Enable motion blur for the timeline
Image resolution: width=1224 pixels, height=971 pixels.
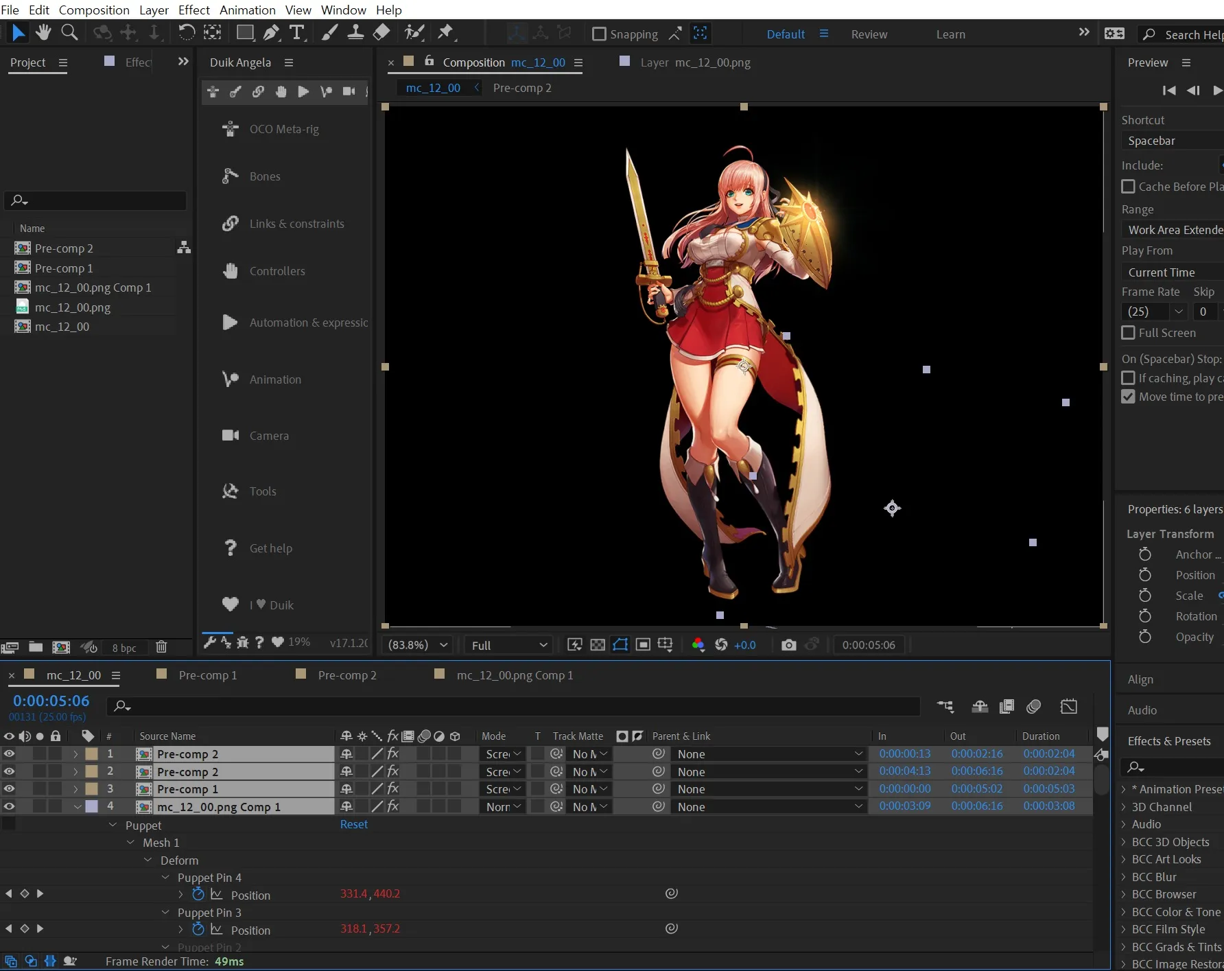coord(1034,707)
